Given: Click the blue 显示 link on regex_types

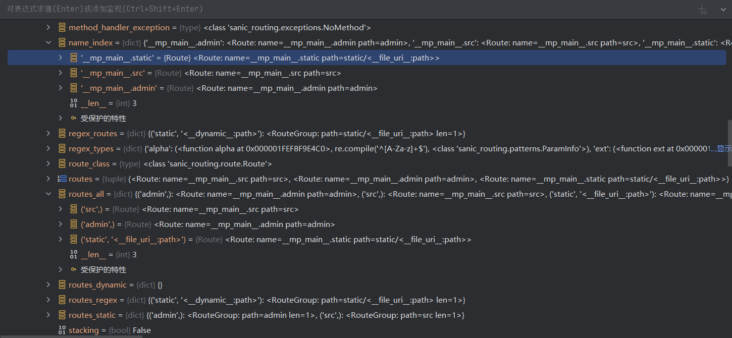Looking at the screenshot, I should click(x=724, y=149).
